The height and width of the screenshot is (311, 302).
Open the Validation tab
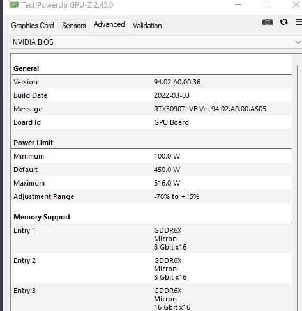pyautogui.click(x=147, y=26)
